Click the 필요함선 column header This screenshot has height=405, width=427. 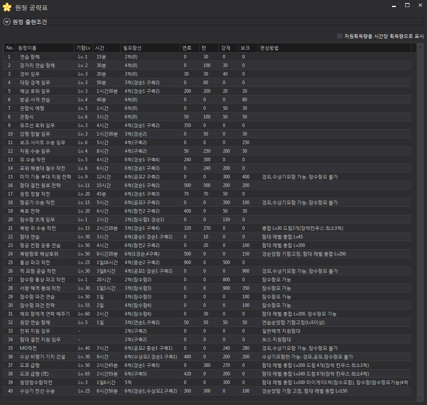pos(132,48)
